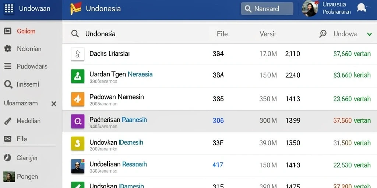Open Ciarijan in the sidebar
The image size is (377, 188).
click(27, 158)
